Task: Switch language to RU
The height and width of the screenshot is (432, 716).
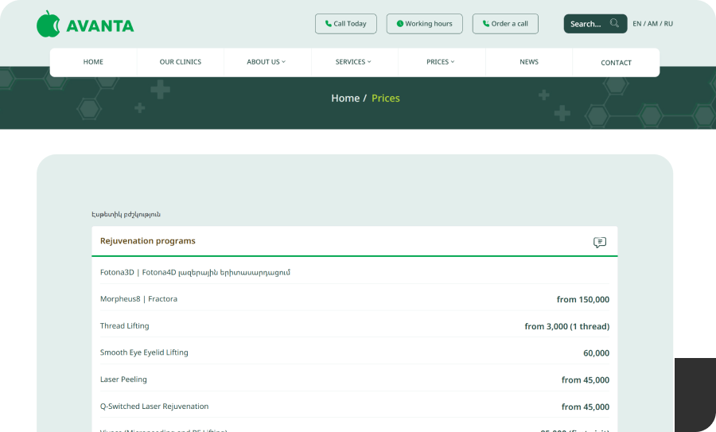Action: point(668,24)
